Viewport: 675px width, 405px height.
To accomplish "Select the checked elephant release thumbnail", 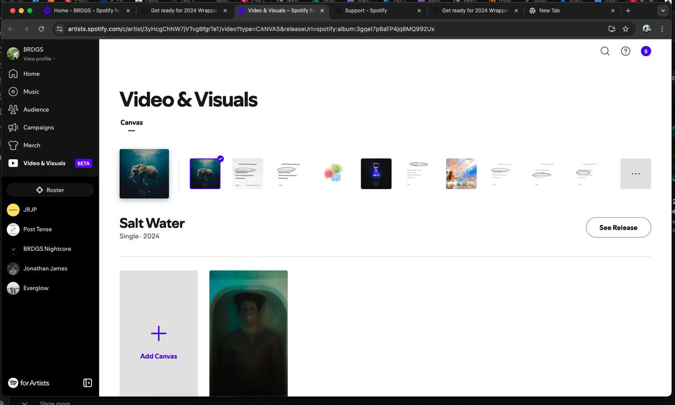I will click(x=205, y=174).
